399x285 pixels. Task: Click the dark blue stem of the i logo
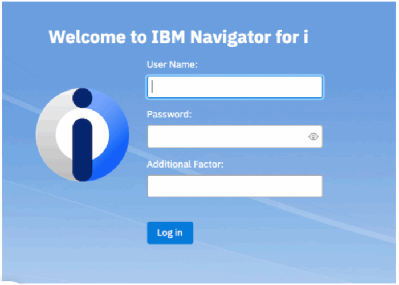(83, 148)
